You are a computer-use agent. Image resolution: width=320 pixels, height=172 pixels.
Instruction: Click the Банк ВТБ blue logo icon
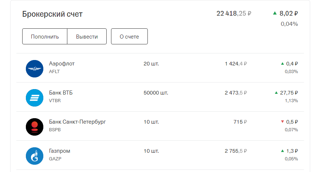(35, 98)
